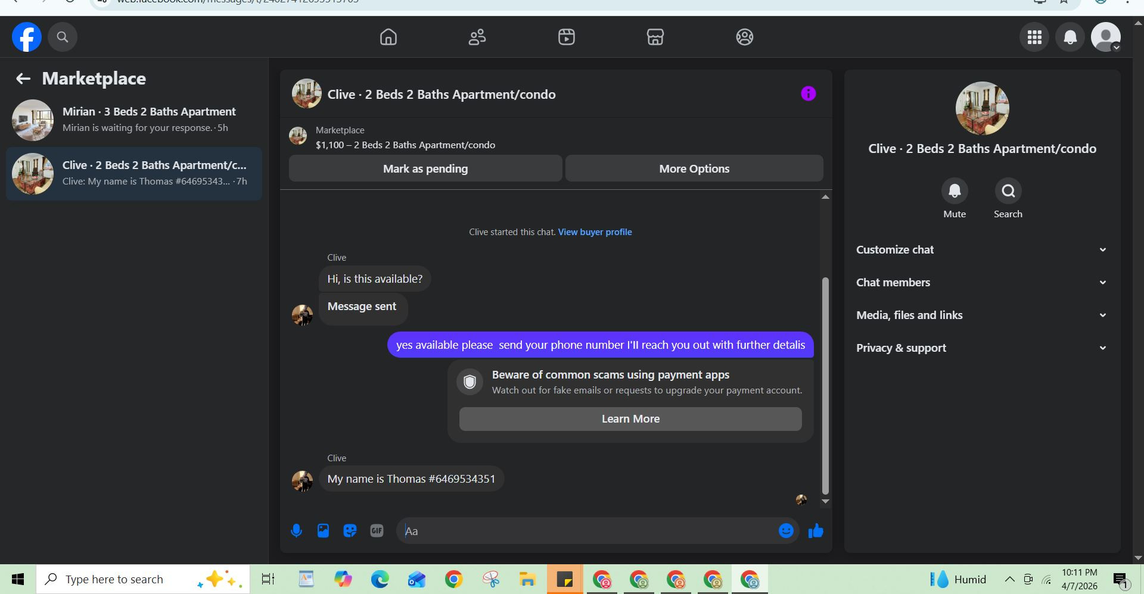Open the View buyer profile link
The height and width of the screenshot is (594, 1144).
[595, 232]
